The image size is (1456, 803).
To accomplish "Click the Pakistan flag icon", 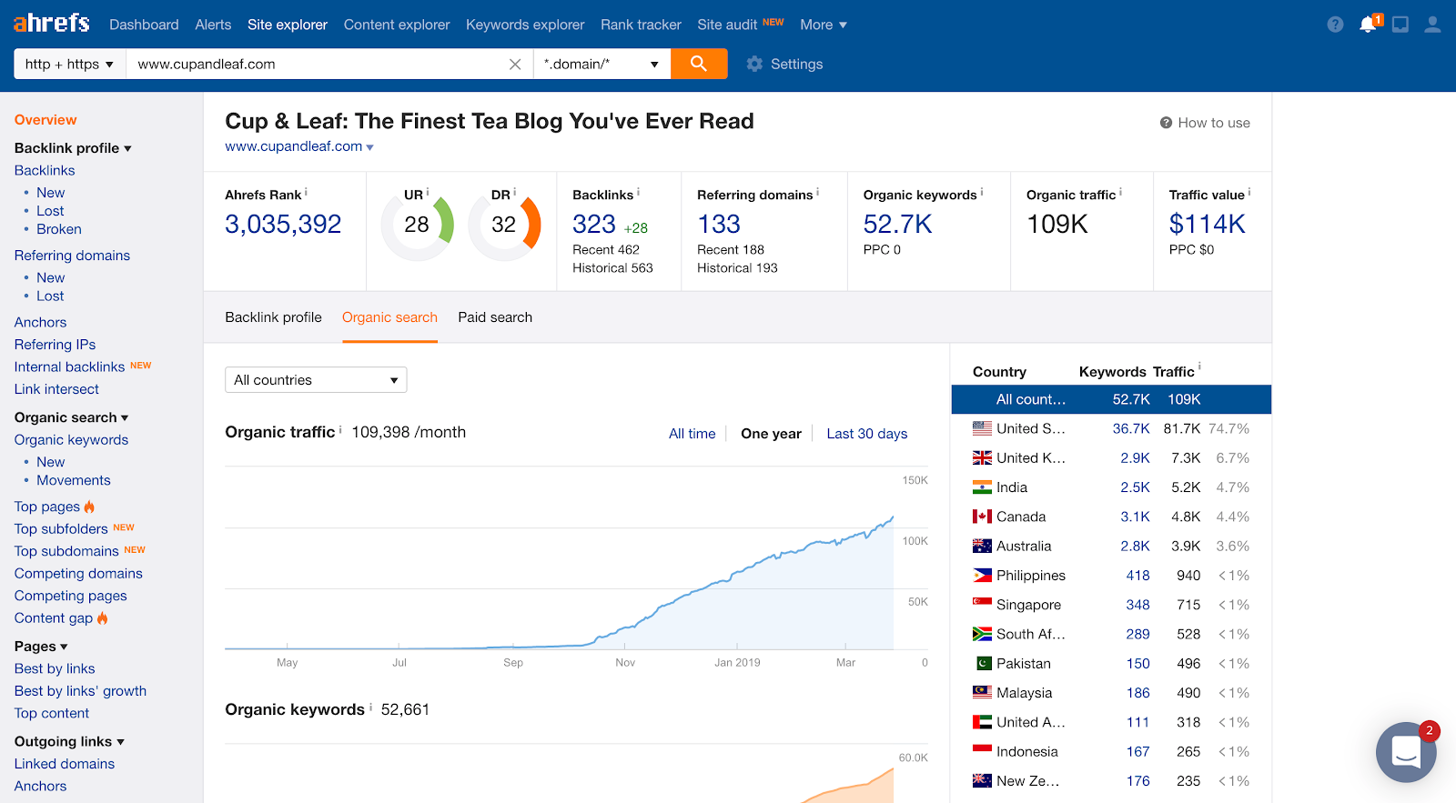I will tap(982, 664).
